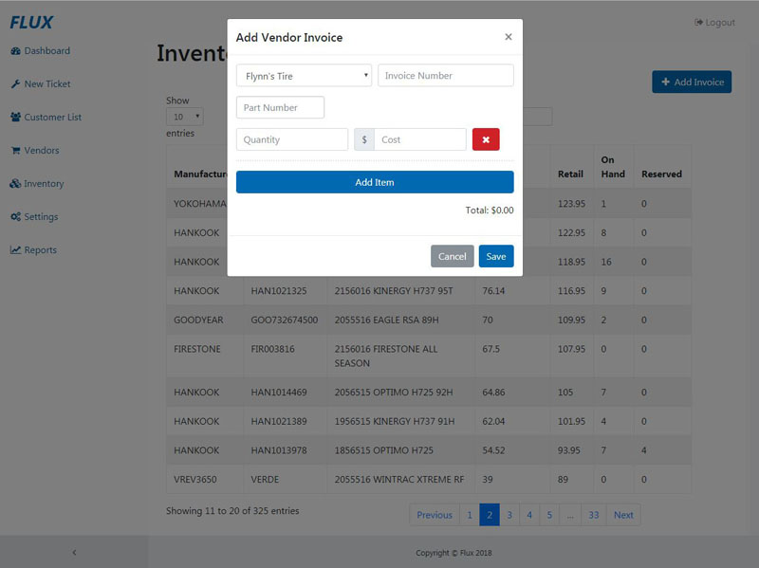
Task: Click the New Ticket wrench icon
Action: click(x=16, y=84)
